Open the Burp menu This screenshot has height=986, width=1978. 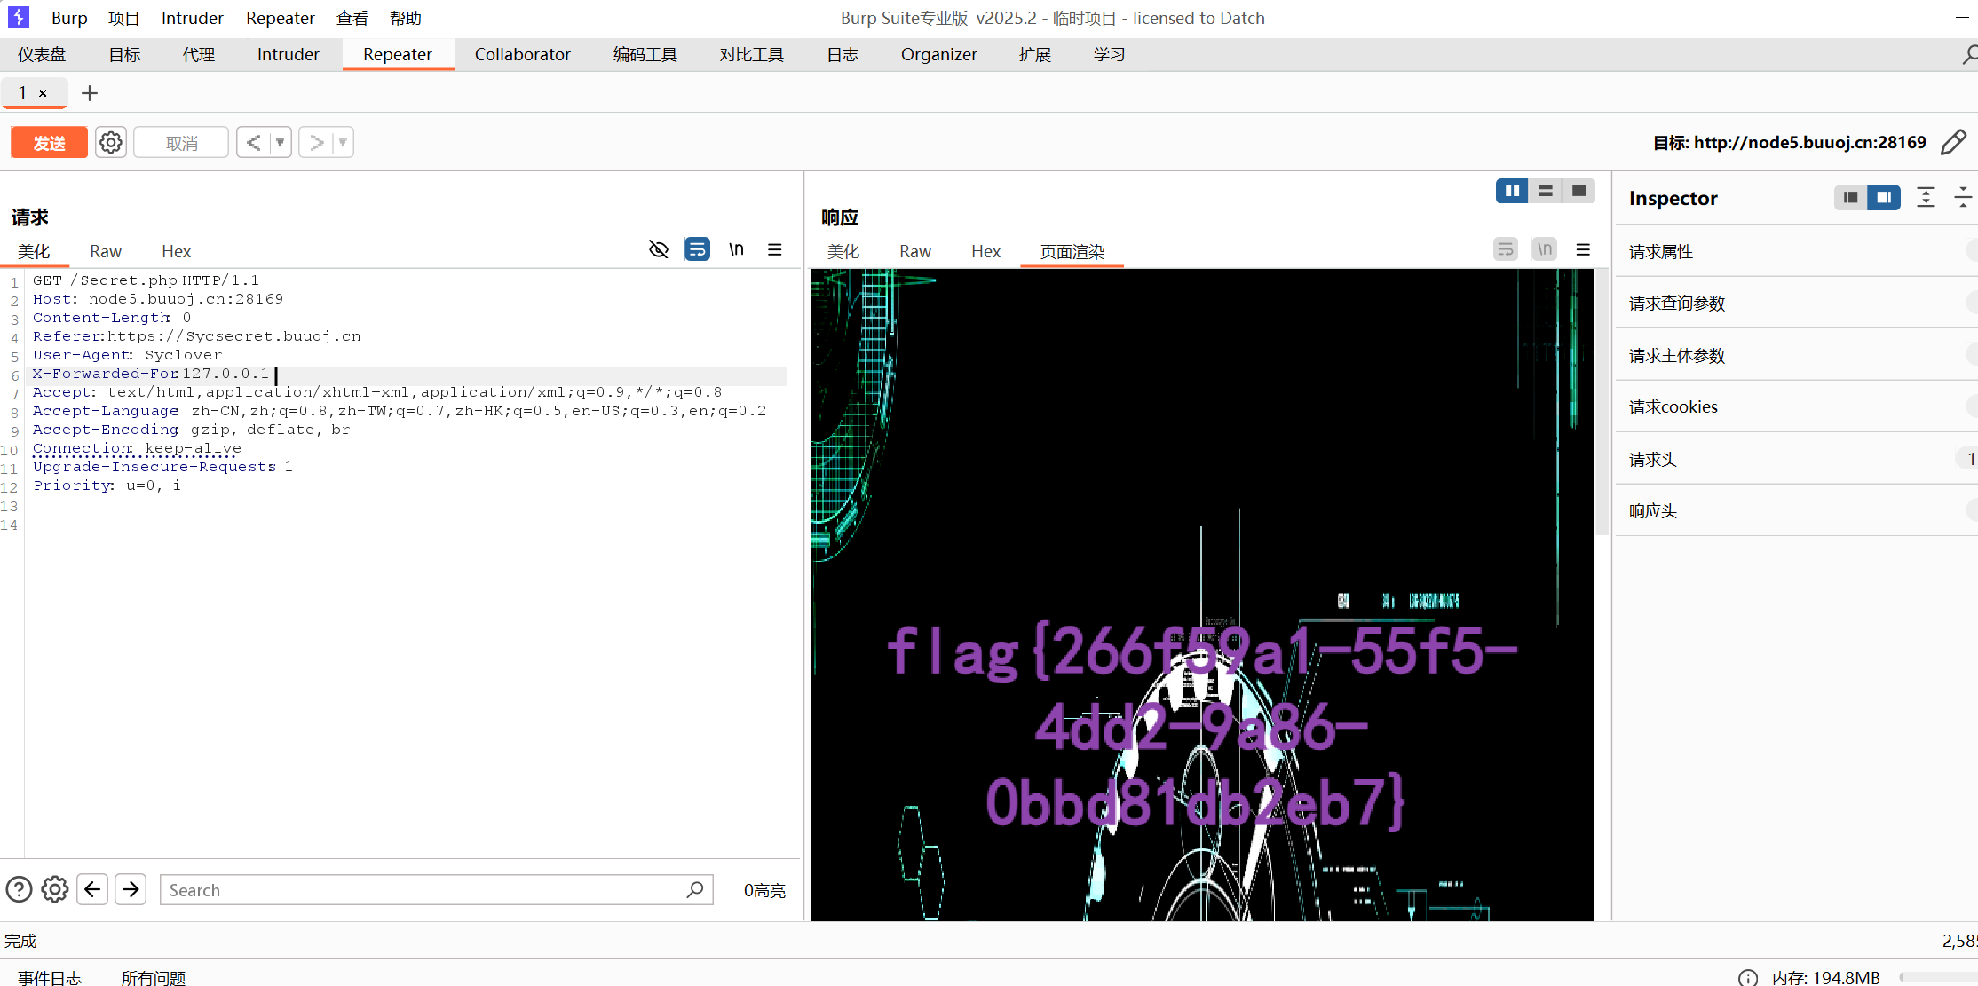click(69, 18)
